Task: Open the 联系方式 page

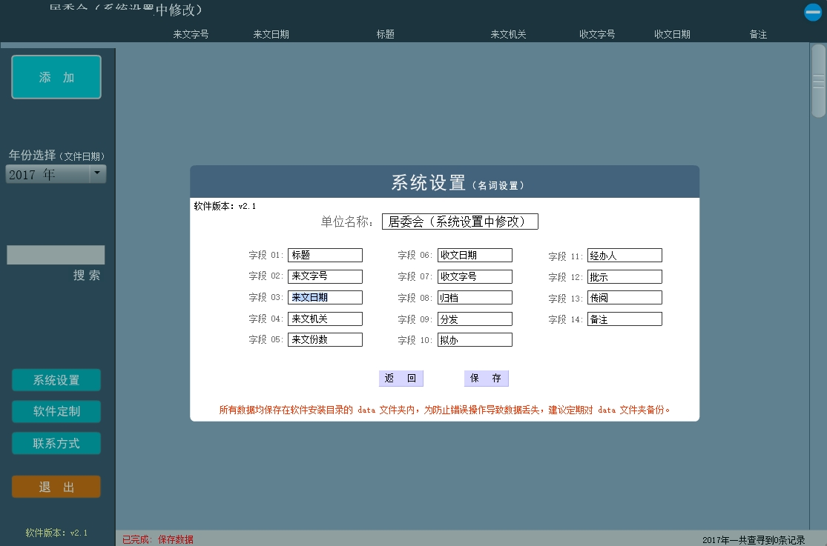Action: (56, 444)
